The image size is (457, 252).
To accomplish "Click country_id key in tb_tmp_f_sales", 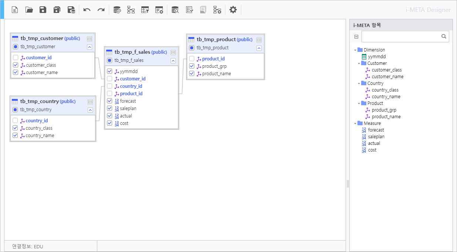I will [131, 86].
